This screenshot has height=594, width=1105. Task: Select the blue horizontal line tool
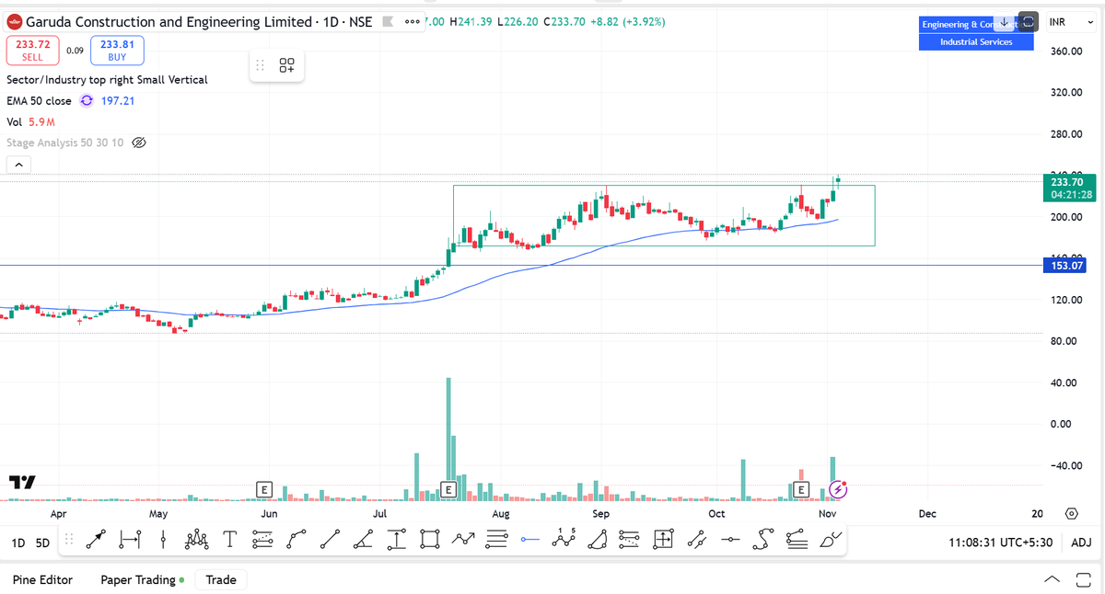(x=529, y=540)
